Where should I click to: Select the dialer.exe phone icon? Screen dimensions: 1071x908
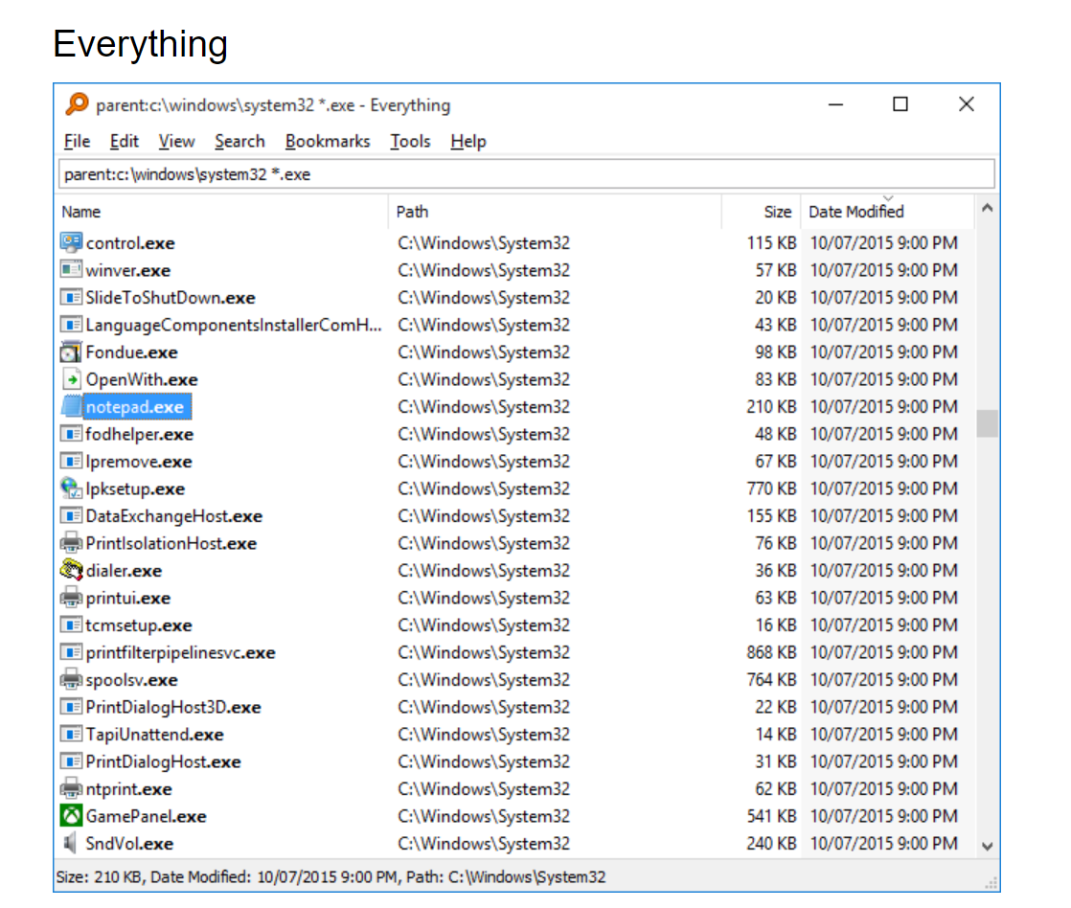click(71, 570)
